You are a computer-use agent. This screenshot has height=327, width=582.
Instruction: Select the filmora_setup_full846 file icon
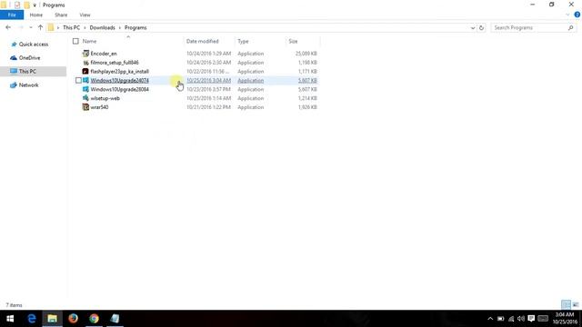85,63
